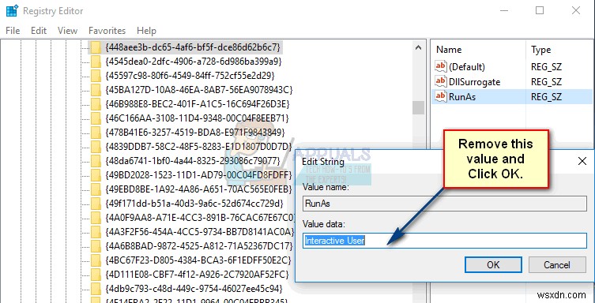Screen dimensions: 595x303
Task: Select folder icon of {49BD2028-1523-11D1-AD79-00C04FD8FDFF}
Action: (x=96, y=174)
